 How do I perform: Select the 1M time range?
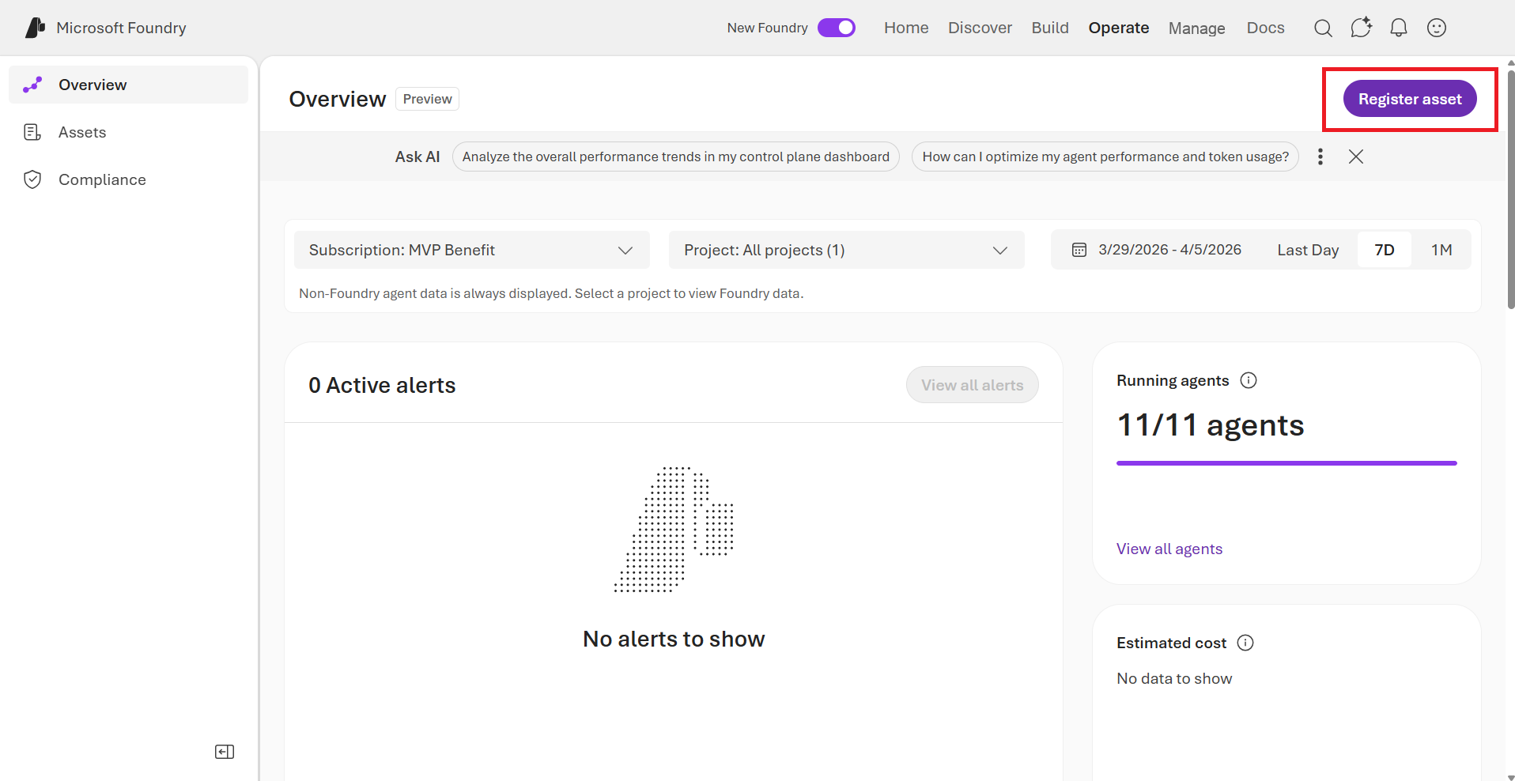click(1441, 250)
